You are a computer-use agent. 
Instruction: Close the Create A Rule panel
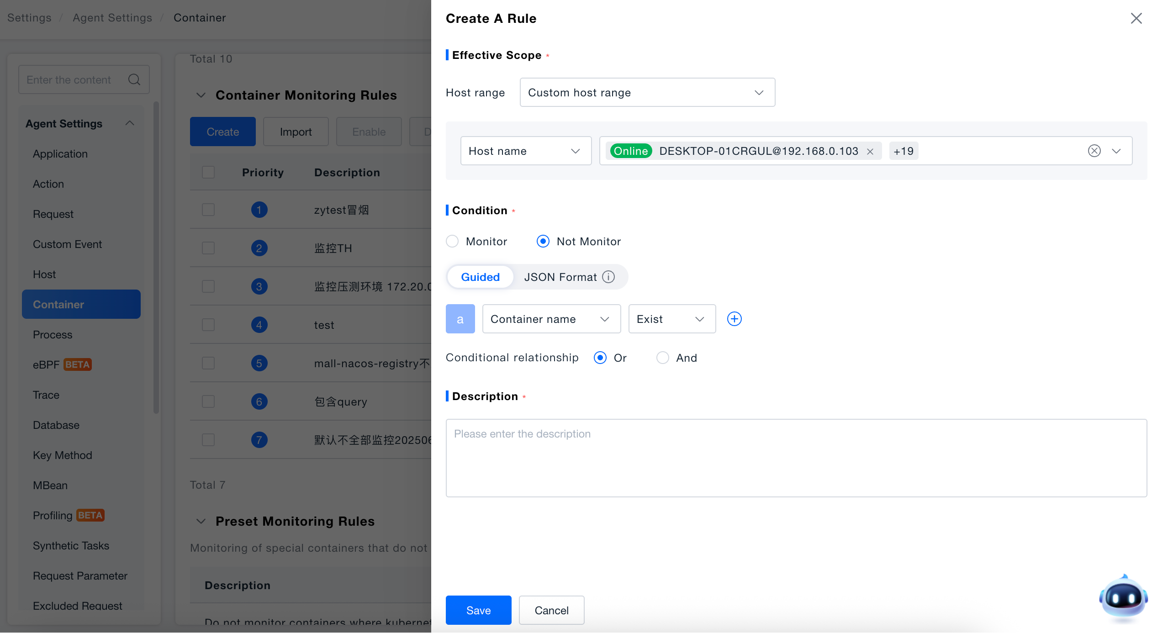point(1136,18)
